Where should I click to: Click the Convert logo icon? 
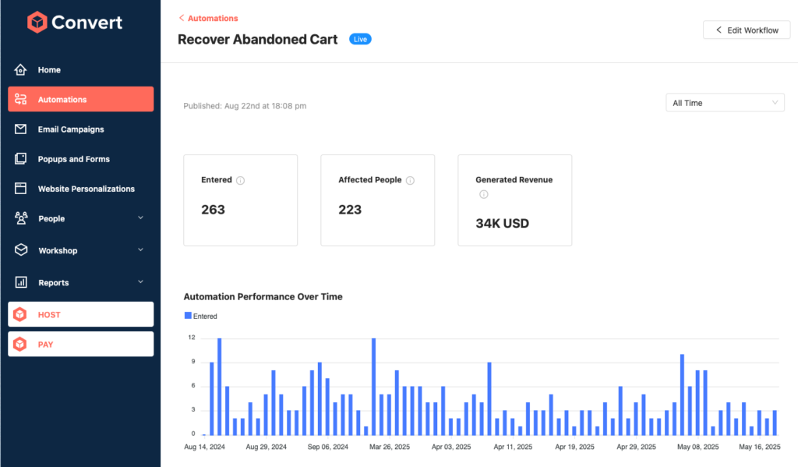tap(37, 22)
